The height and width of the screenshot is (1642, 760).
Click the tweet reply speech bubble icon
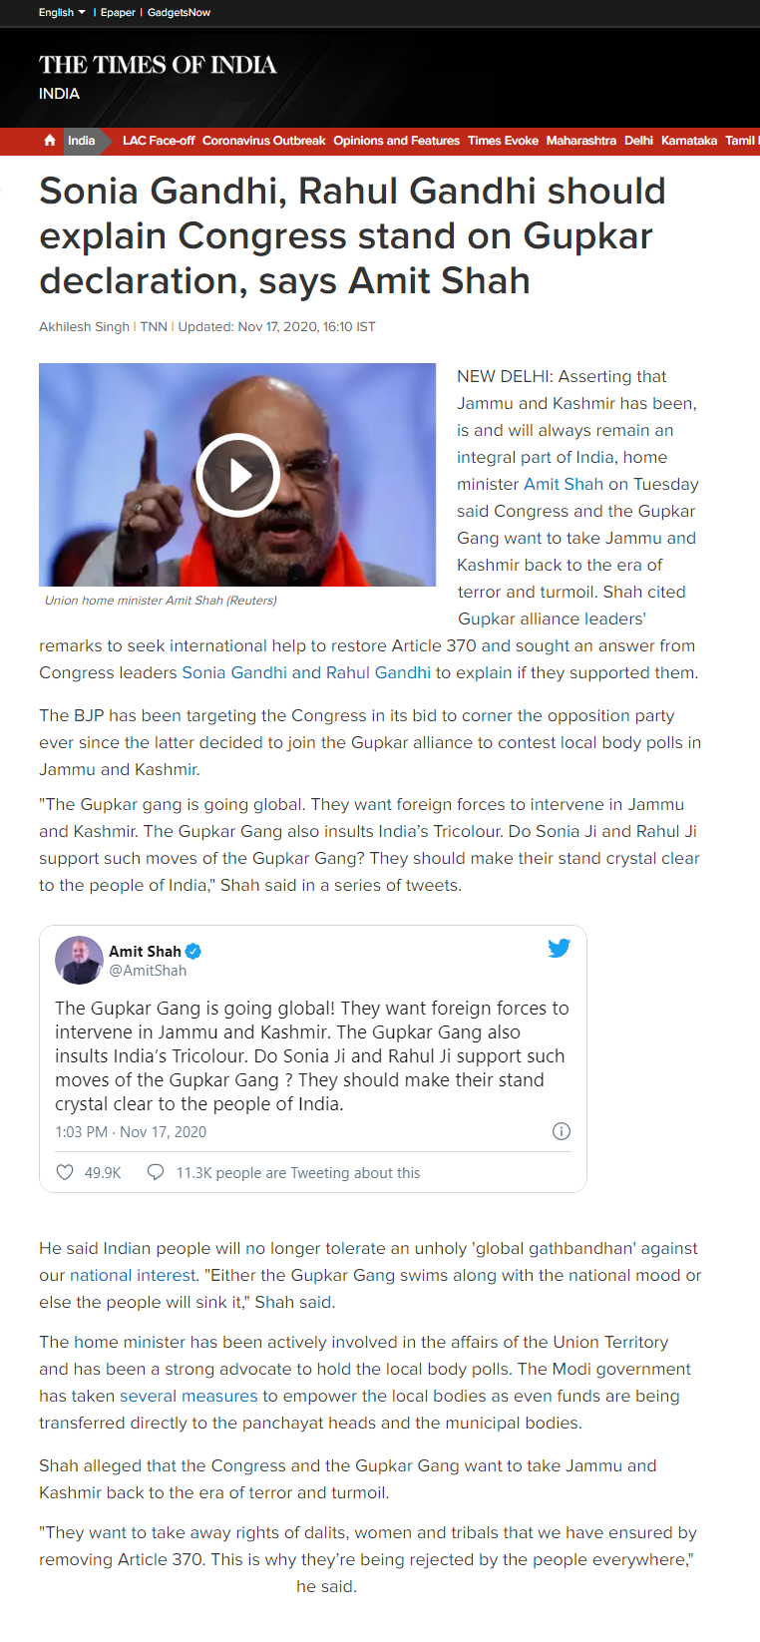pos(156,1172)
